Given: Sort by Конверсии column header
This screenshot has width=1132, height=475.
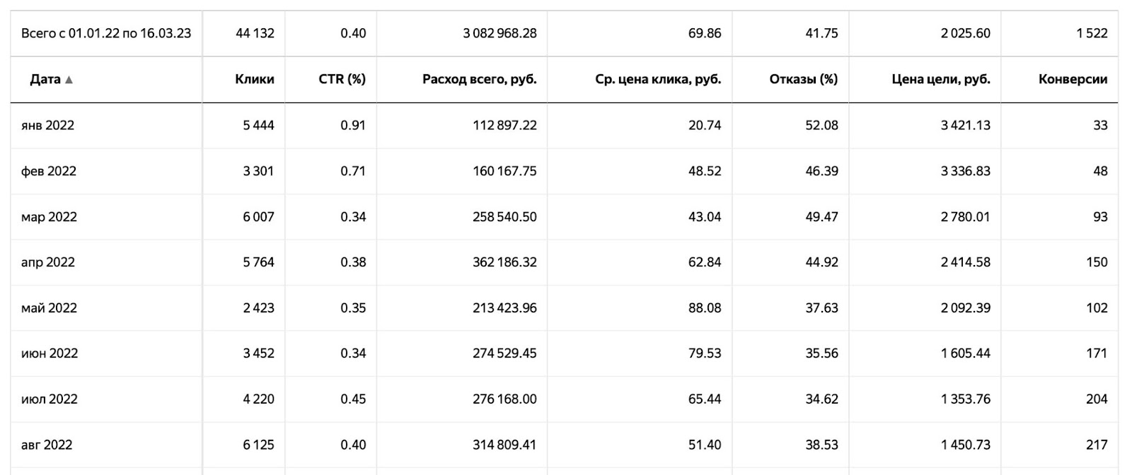Looking at the screenshot, I should pyautogui.click(x=1073, y=79).
